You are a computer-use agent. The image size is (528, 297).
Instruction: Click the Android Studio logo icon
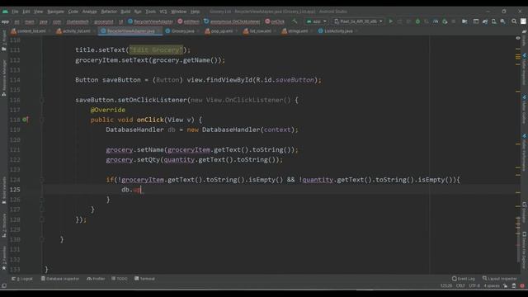5,12
